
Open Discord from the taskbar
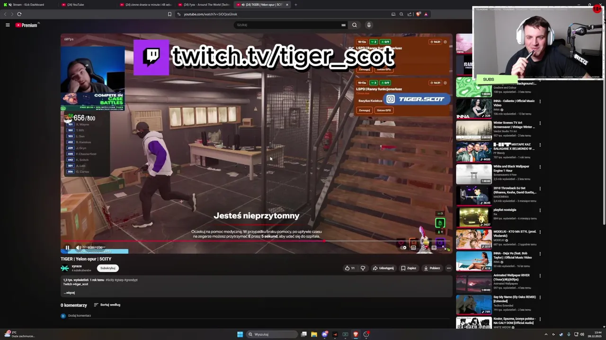324,334
